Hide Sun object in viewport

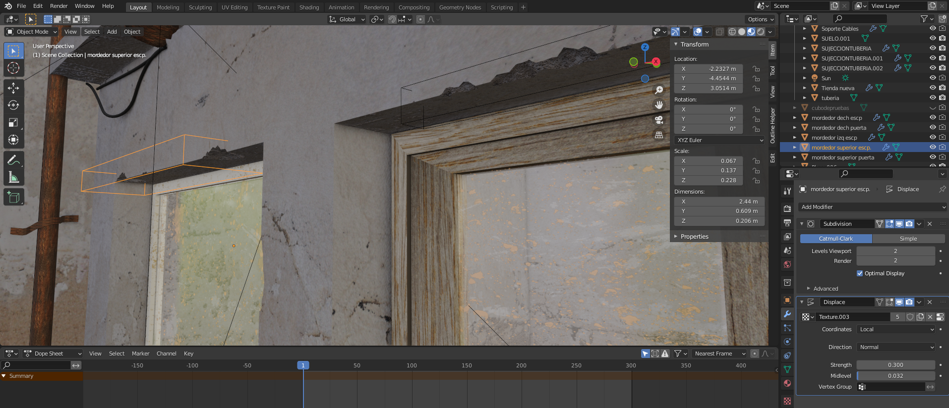933,78
